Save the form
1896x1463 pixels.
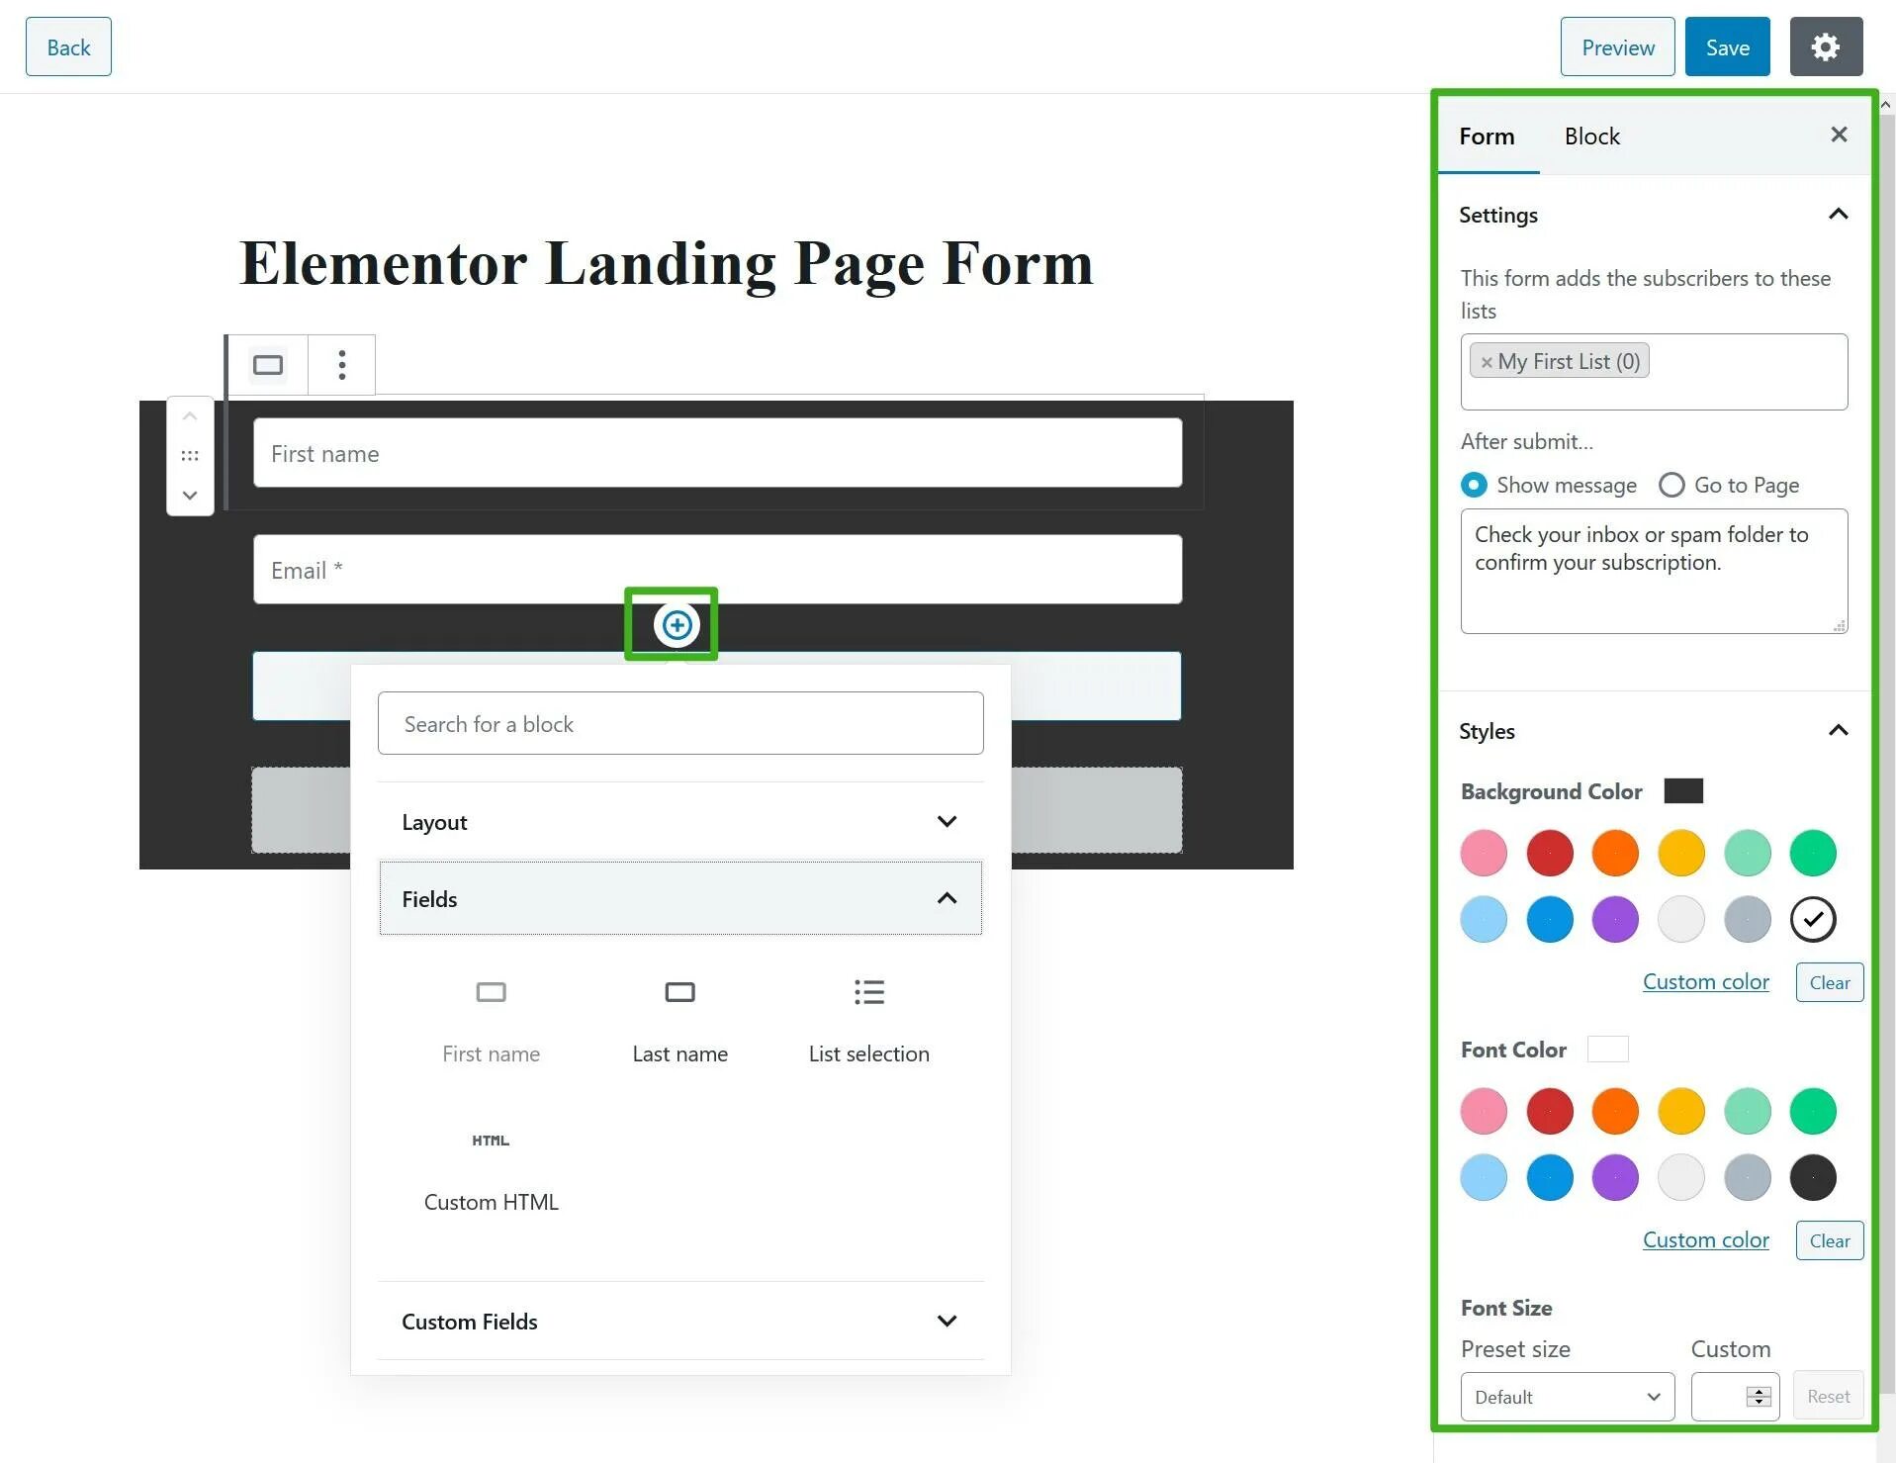point(1728,46)
